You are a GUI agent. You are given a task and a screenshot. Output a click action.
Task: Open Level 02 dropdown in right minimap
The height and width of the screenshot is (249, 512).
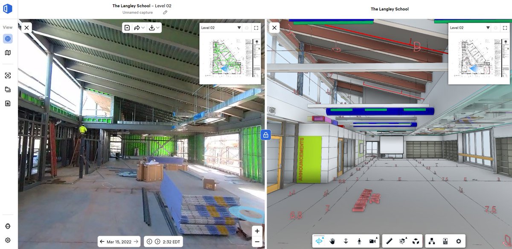click(470, 28)
